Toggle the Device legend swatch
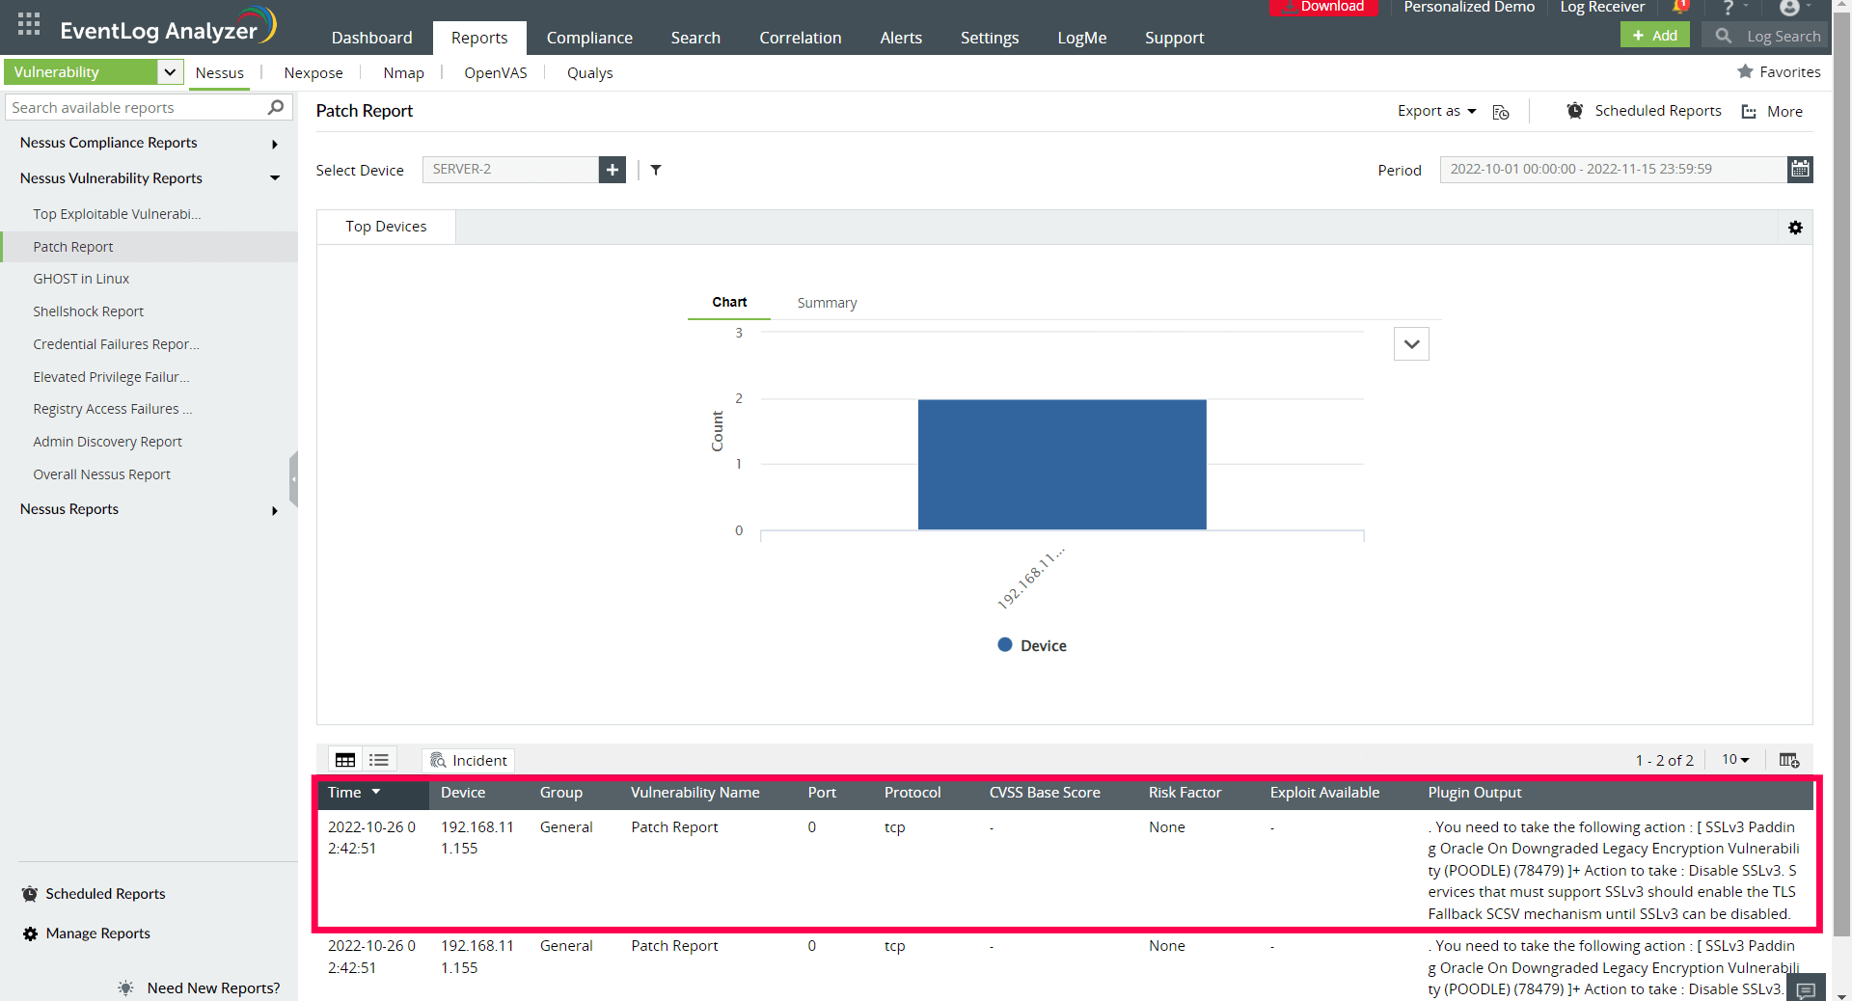 point(1005,645)
